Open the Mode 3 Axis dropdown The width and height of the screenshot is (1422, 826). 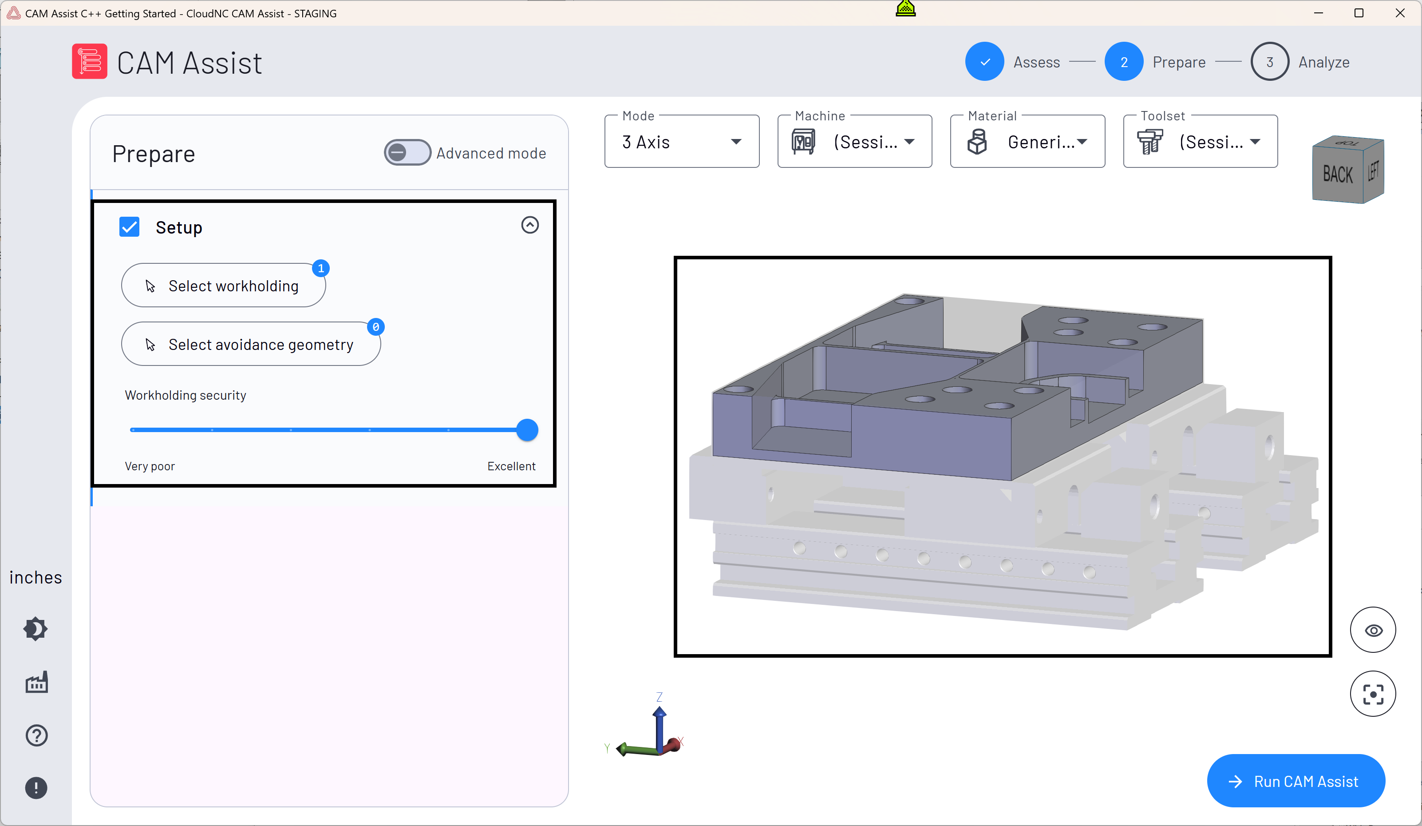click(x=682, y=142)
